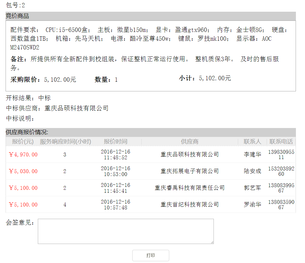Click the ¥5,100.00 price for 重庆首纪科技

click(x=23, y=204)
